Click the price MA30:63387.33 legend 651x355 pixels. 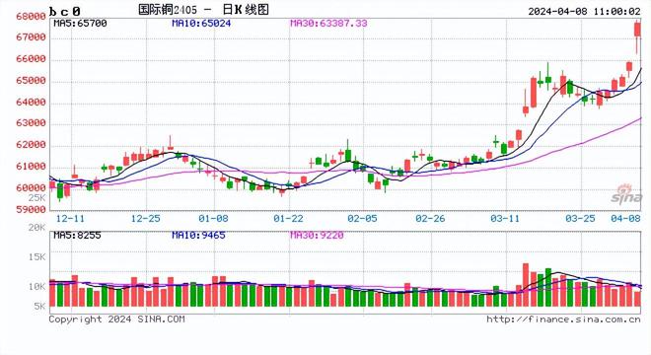click(328, 24)
